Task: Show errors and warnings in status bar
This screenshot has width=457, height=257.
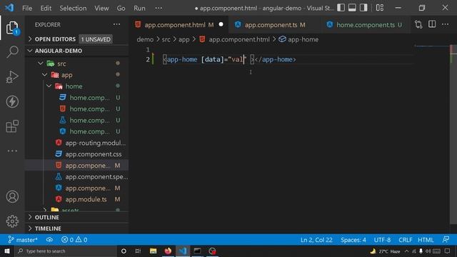Action: point(74,240)
